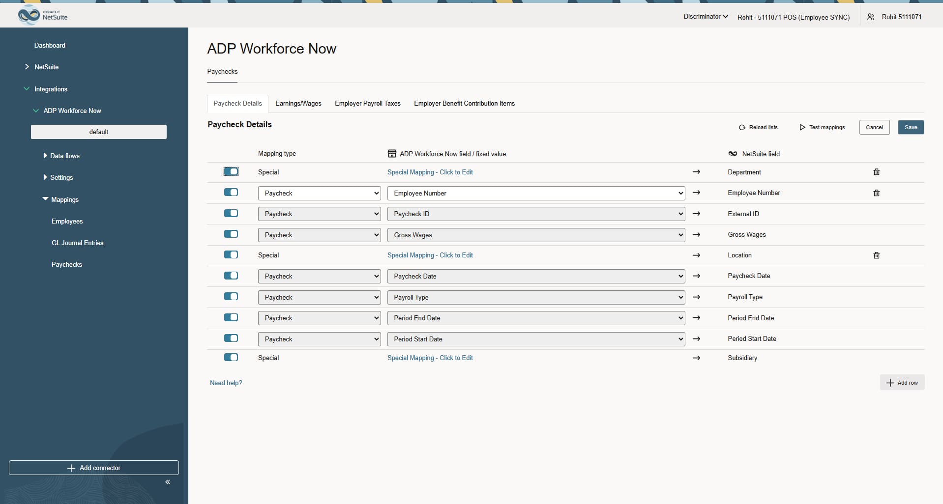The width and height of the screenshot is (943, 504).
Task: Toggle the Subsidiary mapping switch
Action: [x=231, y=357]
